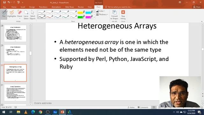Select slide 31 Arrays Operations thumbnail
Screen dimensions: 204x115
[15, 93]
